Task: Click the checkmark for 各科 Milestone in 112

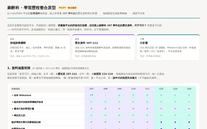Action: [x=161, y=95]
